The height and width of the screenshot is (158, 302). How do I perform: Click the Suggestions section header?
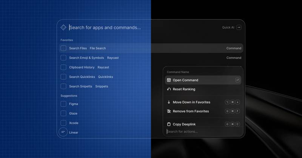69,96
